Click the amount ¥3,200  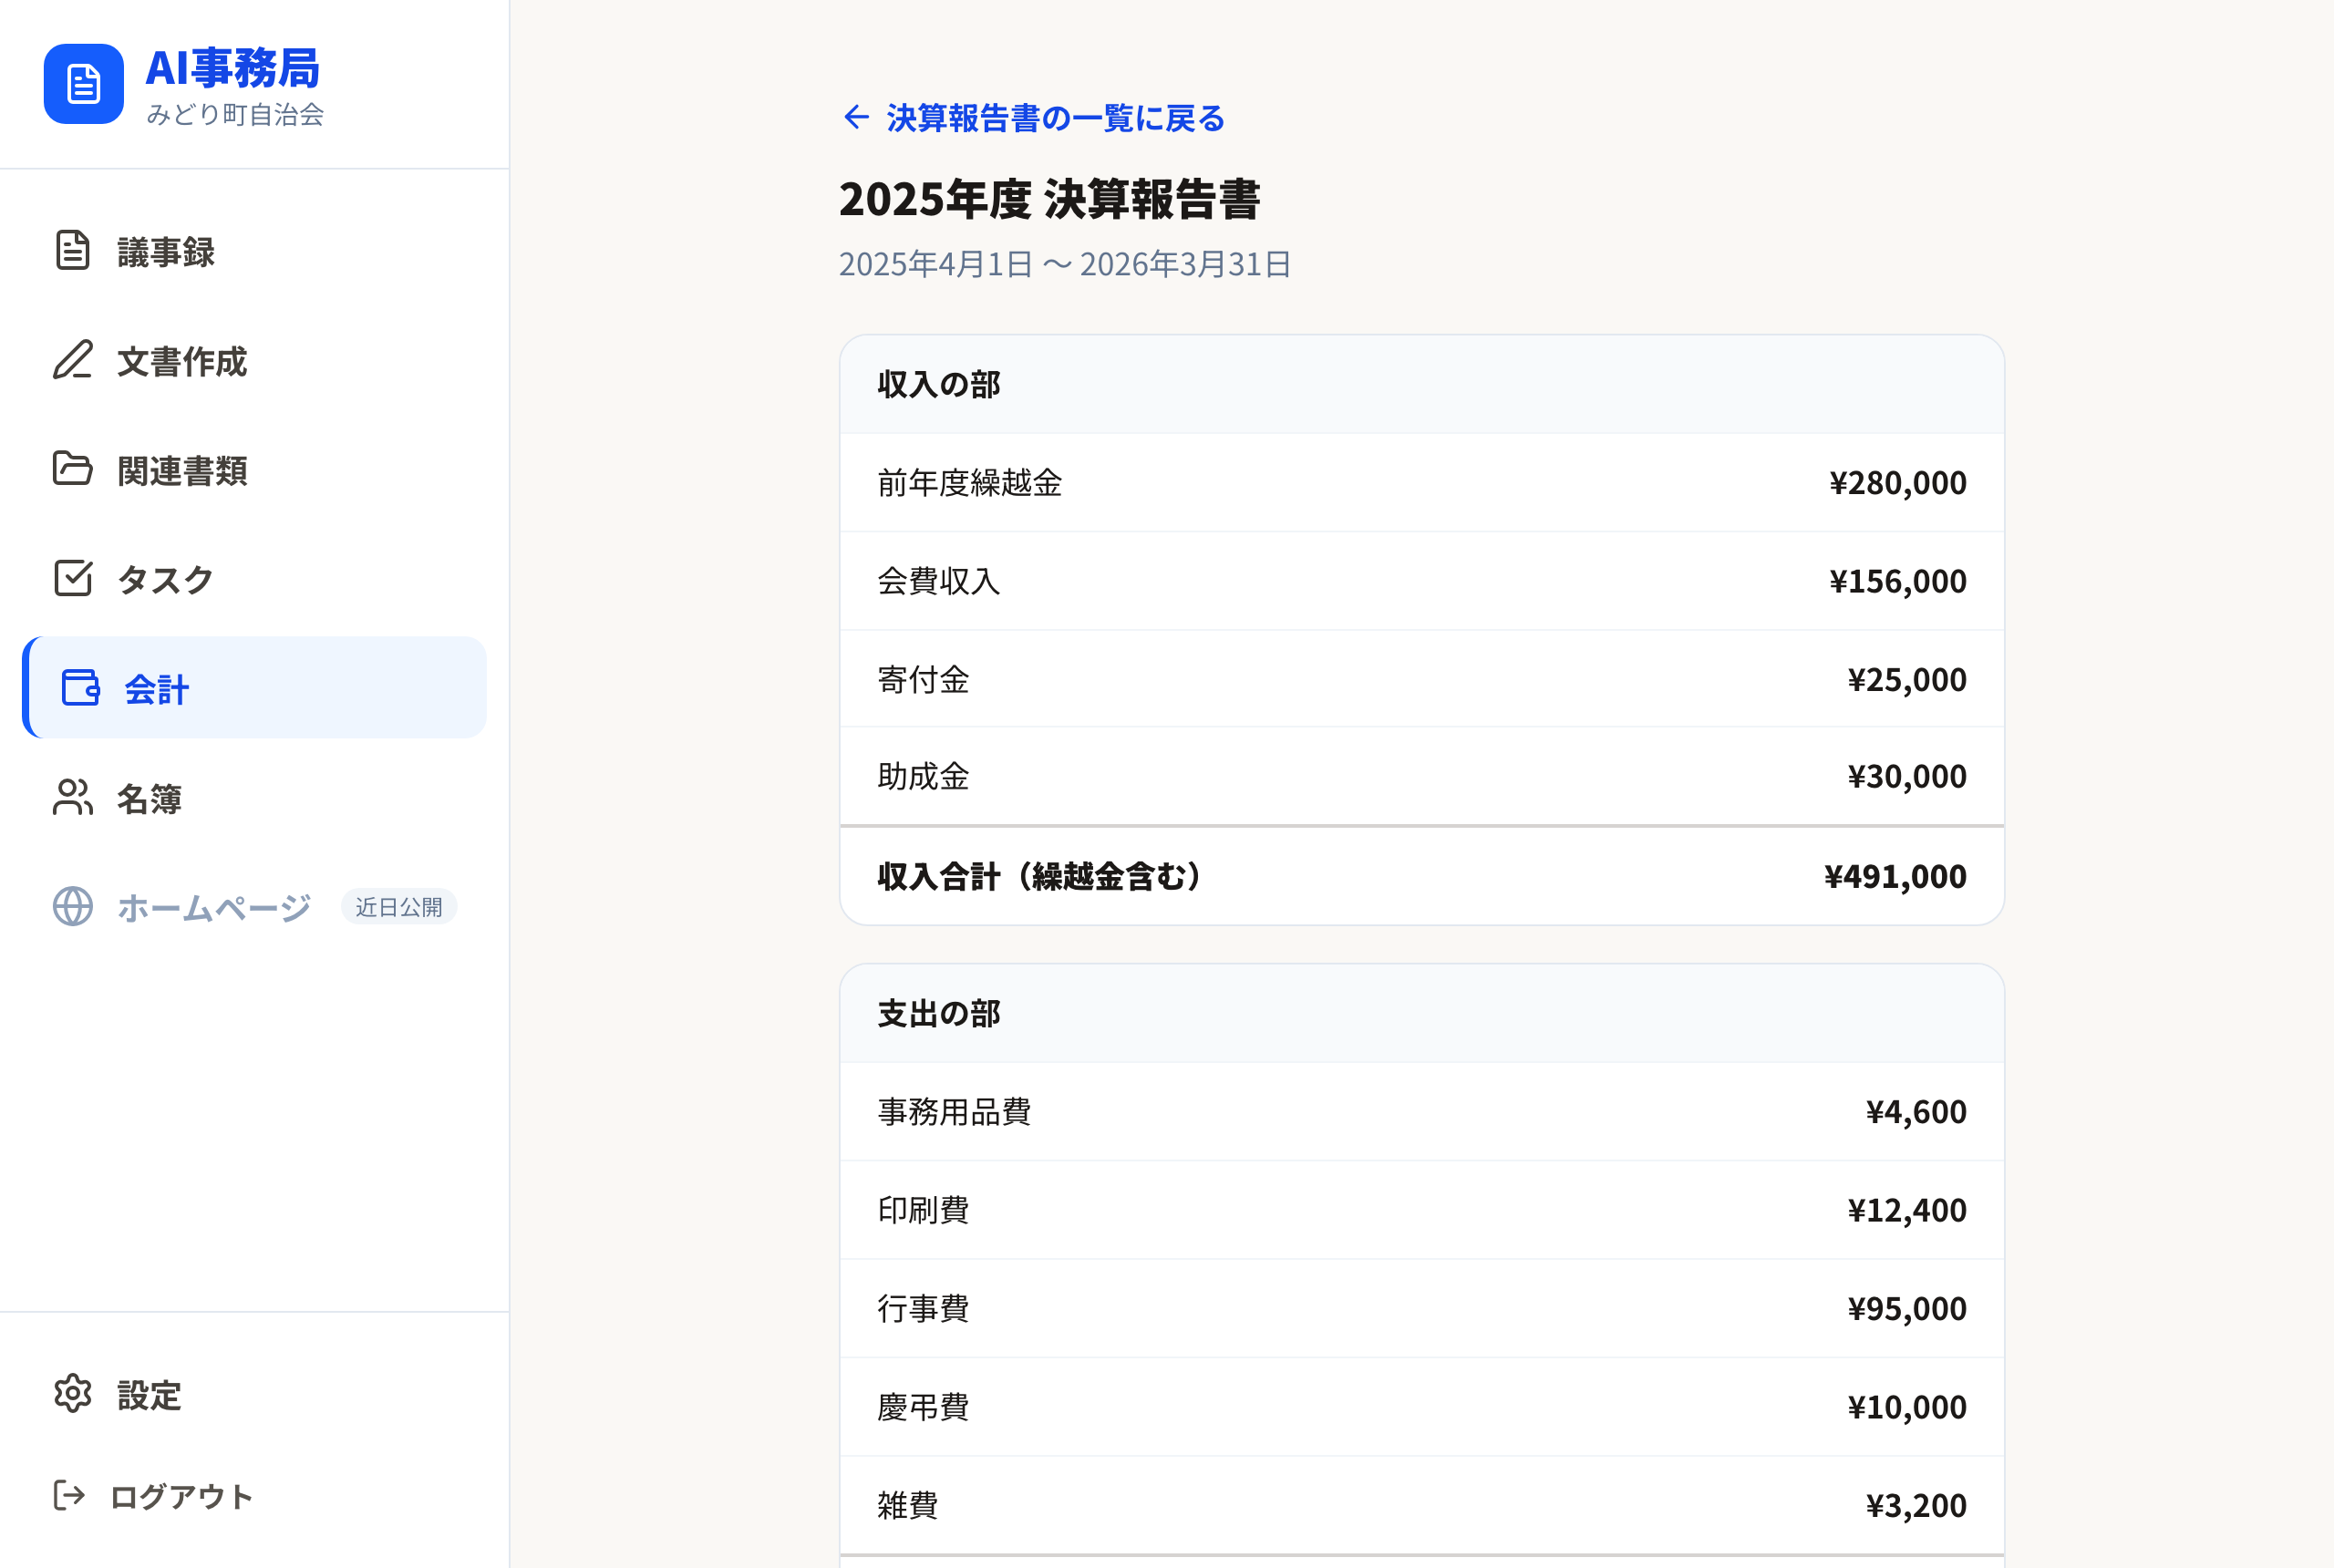pos(1916,1504)
